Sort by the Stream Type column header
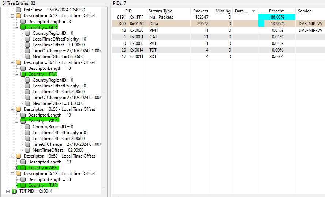This screenshot has width=325, height=197. (168, 11)
